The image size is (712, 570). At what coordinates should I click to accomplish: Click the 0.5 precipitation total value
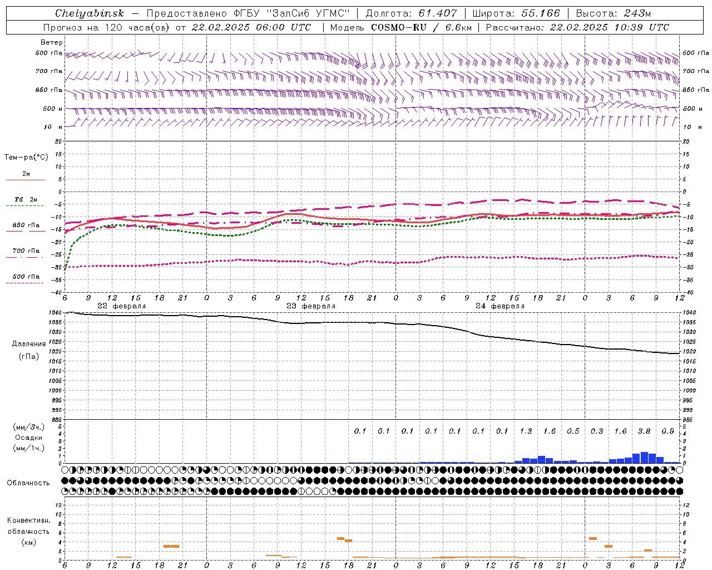pos(573,431)
